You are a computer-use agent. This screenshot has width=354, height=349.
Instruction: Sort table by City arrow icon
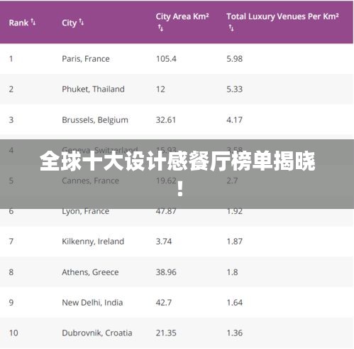(x=82, y=22)
